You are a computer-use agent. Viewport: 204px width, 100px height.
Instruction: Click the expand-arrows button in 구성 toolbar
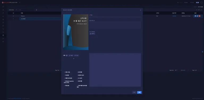(x=71, y=56)
